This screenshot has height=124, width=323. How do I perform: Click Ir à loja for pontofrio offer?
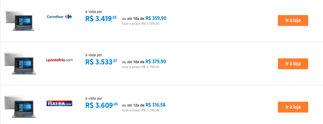(293, 64)
